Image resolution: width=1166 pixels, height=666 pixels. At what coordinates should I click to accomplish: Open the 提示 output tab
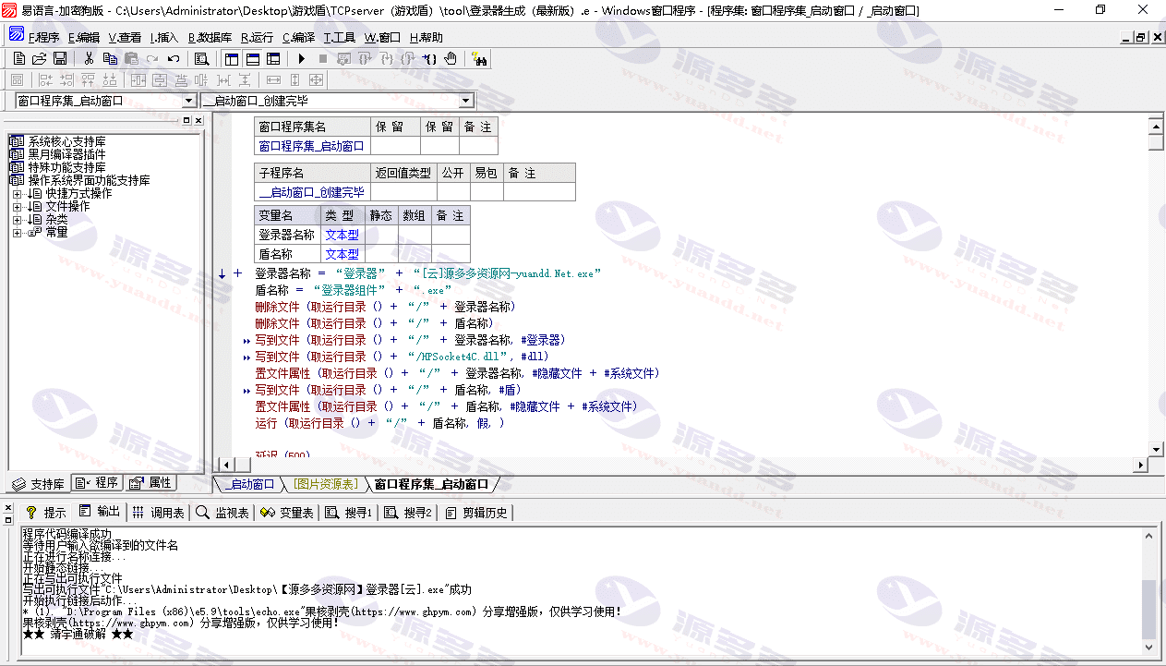coord(45,513)
